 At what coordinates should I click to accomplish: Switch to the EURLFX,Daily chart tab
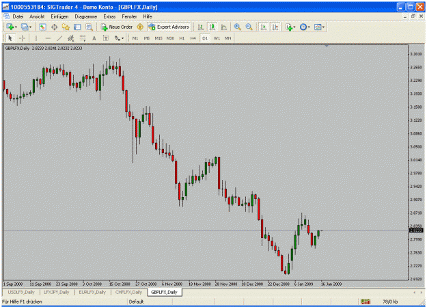(92, 292)
